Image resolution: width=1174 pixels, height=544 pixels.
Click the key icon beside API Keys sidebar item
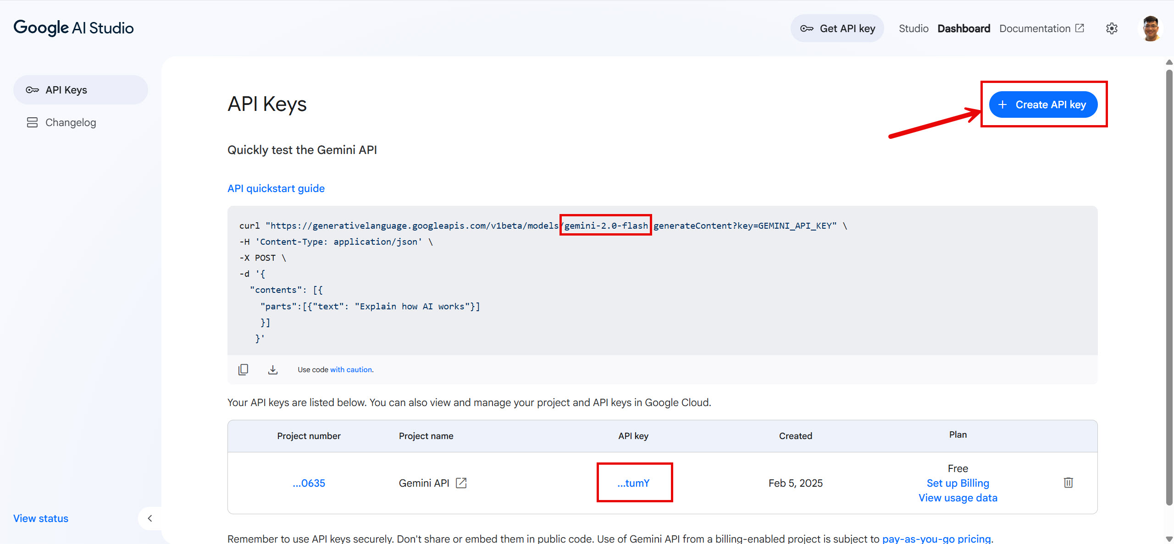(32, 90)
